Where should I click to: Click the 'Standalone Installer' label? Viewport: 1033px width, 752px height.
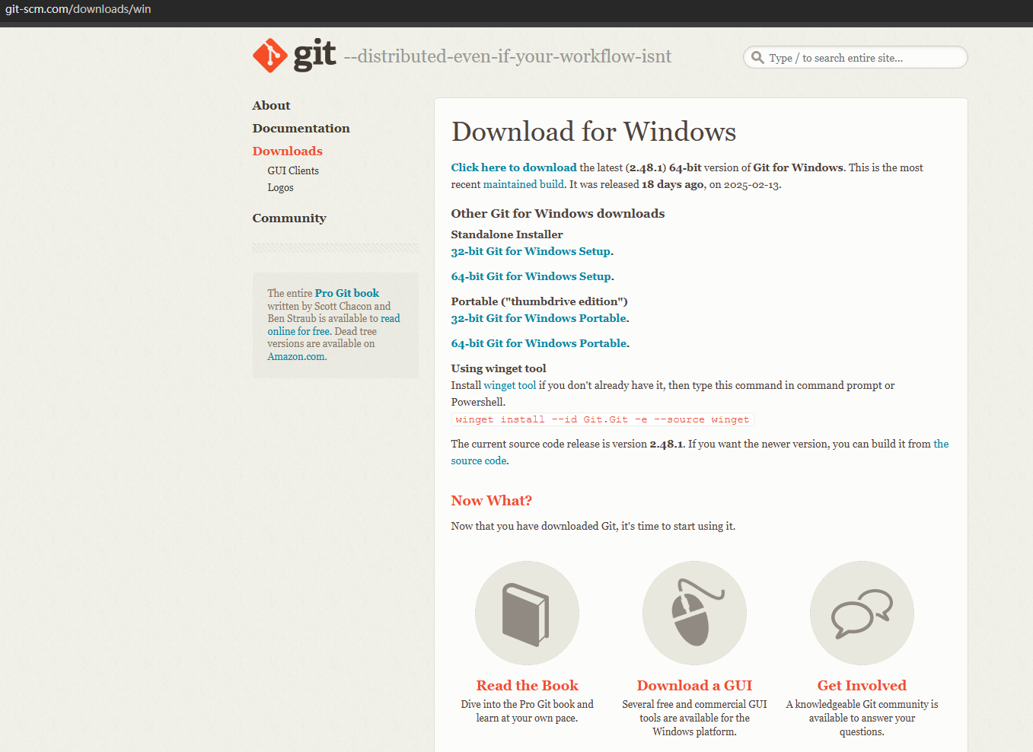(x=506, y=234)
